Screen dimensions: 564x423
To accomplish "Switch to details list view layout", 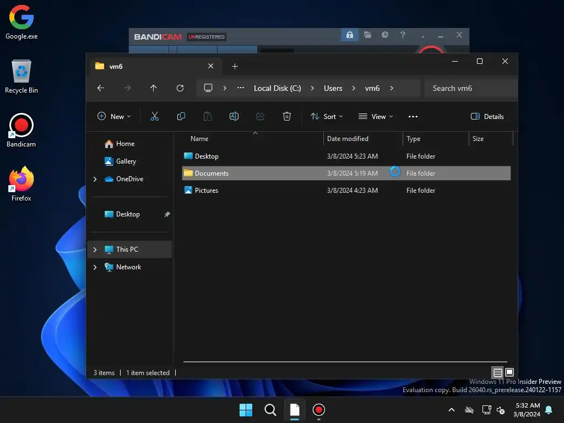I will [x=497, y=372].
